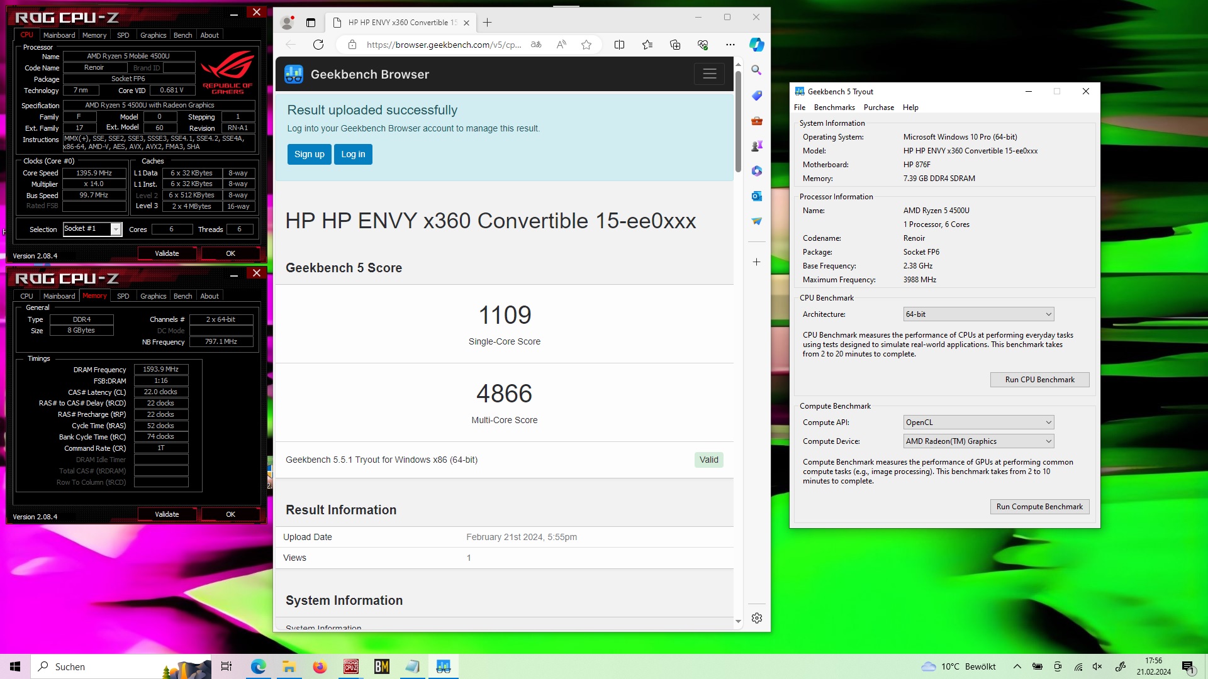Open Games icon in Edge sidebar
The width and height of the screenshot is (1208, 679).
click(x=757, y=146)
